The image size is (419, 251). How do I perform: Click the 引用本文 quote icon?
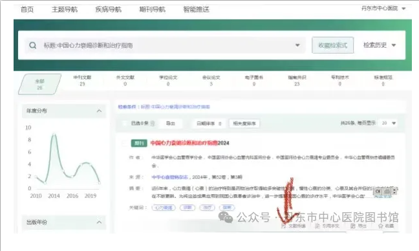(x=317, y=226)
